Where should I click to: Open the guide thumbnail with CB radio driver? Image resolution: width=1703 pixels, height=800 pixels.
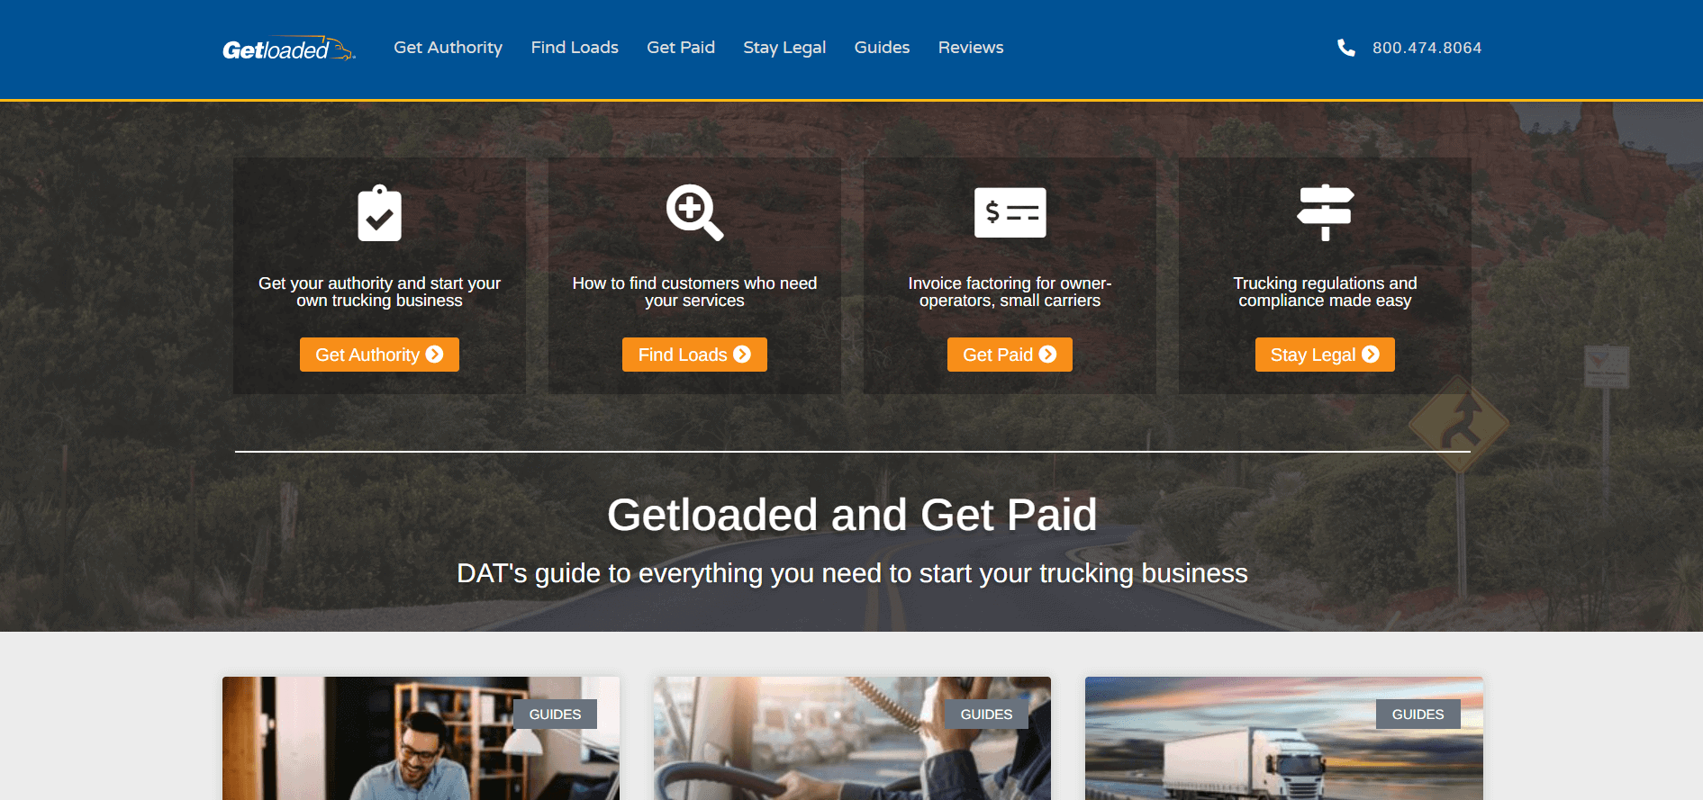tap(852, 739)
